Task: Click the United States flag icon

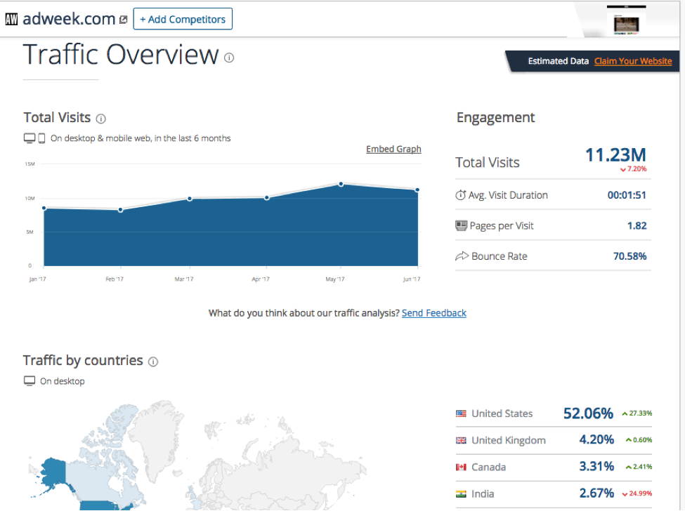Action: [x=462, y=413]
